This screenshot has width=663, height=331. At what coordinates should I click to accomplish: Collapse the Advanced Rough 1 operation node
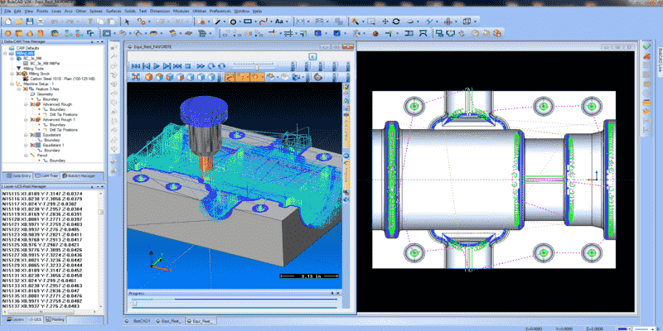tap(27, 120)
